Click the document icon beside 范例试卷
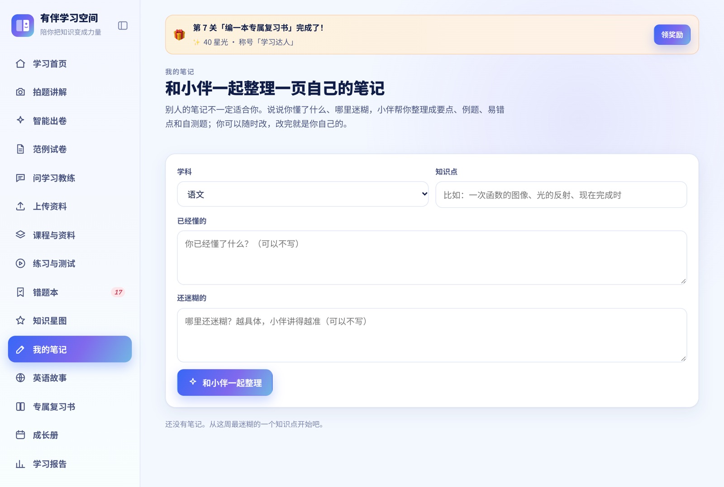 tap(20, 149)
